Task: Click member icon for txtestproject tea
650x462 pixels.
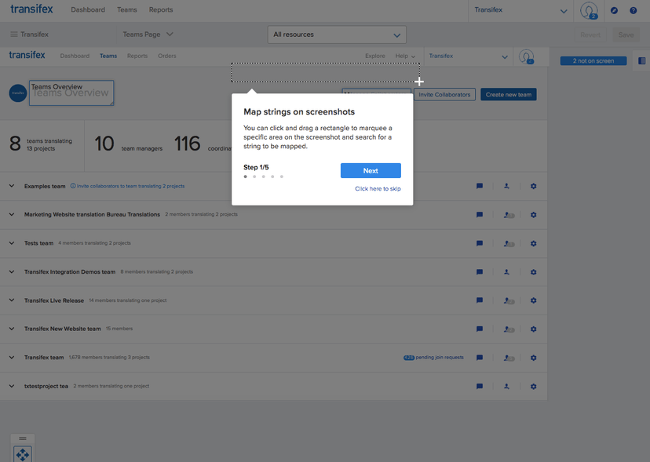Action: click(506, 386)
